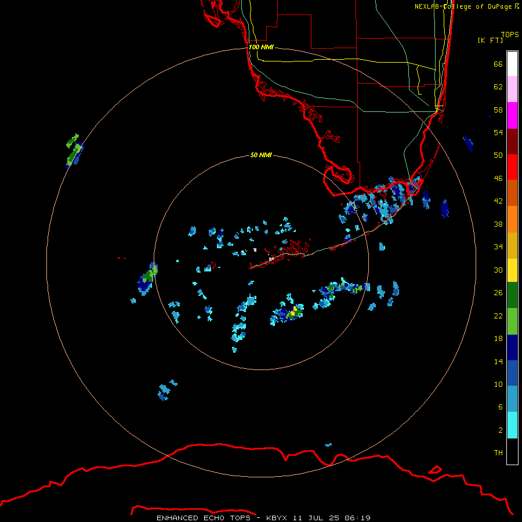Select the "50" legend value

(x=498, y=155)
